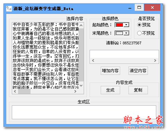The width and height of the screenshot is (167, 131).
Task: Select line starting 当你快乐时
Action: (x=45, y=65)
